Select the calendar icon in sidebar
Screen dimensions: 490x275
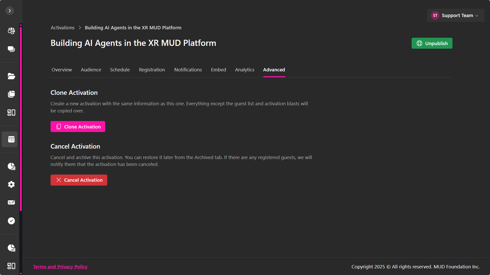11,139
